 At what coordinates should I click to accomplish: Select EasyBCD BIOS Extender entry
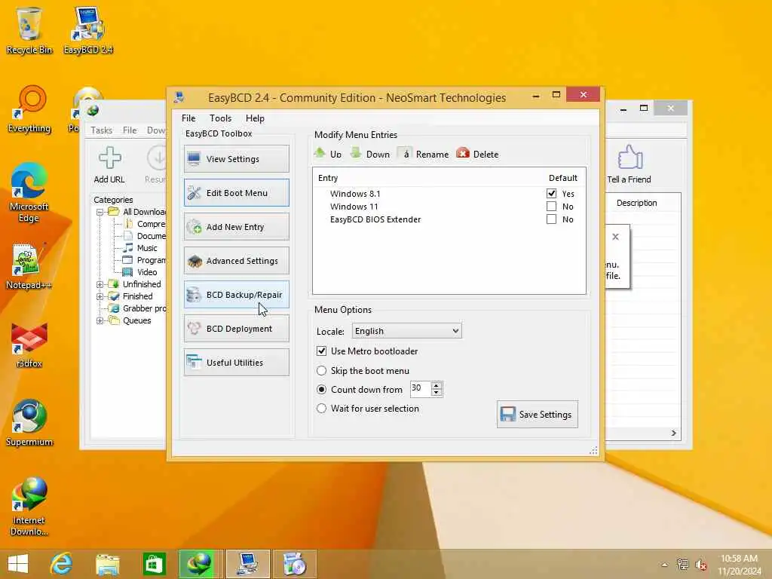click(x=449, y=219)
